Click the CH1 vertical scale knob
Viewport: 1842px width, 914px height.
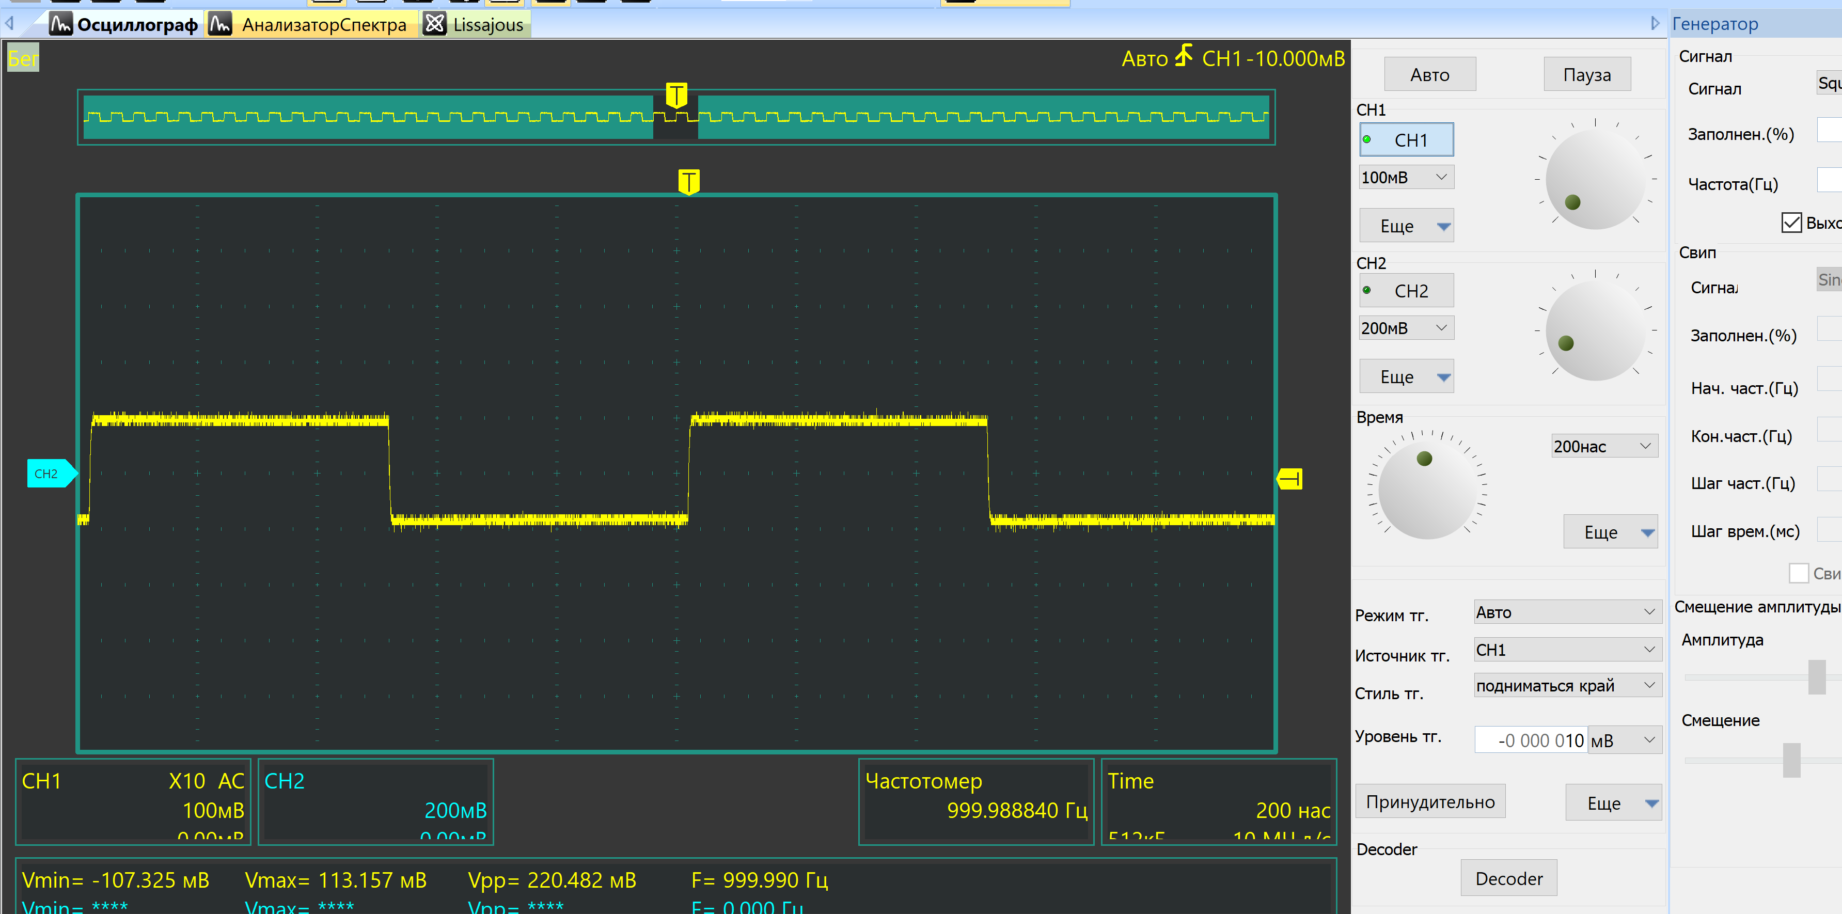click(x=1595, y=179)
